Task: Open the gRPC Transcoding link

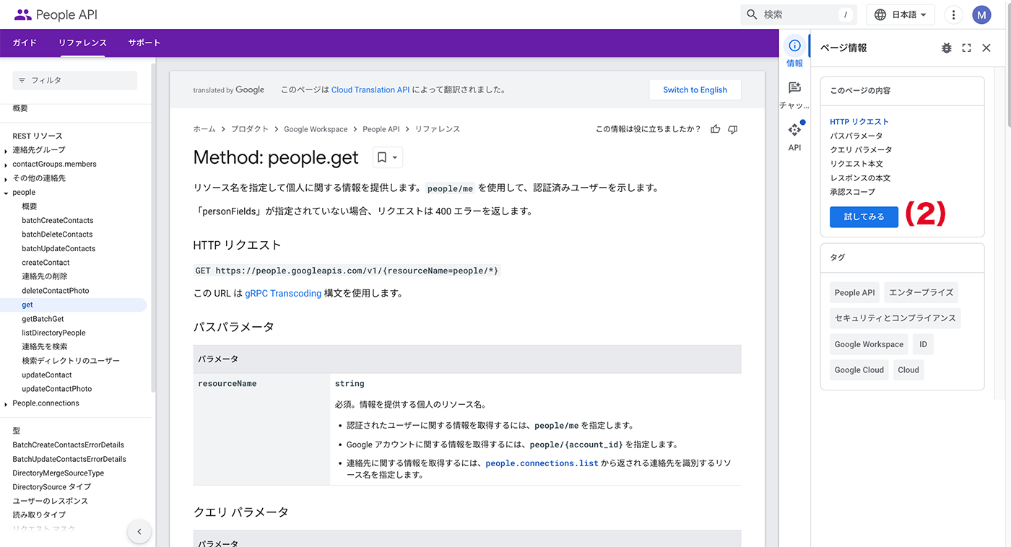Action: tap(283, 294)
